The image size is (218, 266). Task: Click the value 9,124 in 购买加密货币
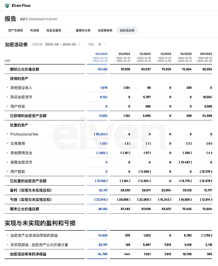click(x=104, y=97)
